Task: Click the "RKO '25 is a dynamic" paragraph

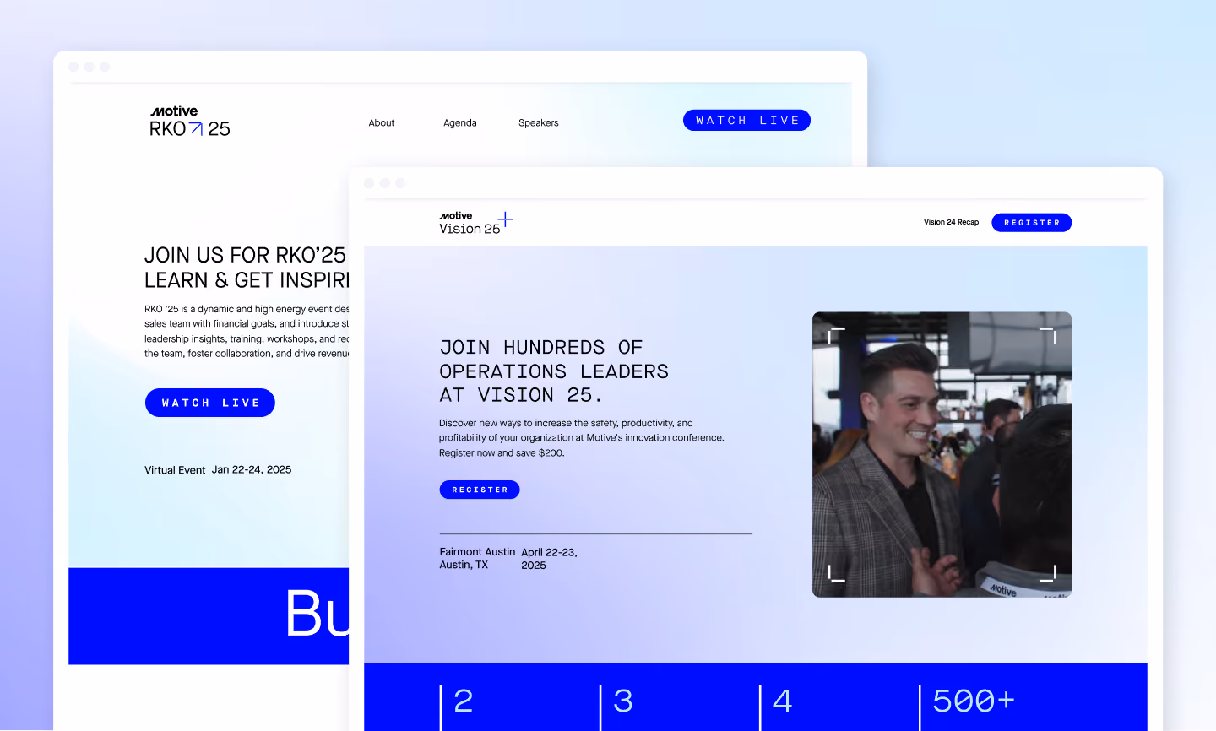Action: tap(247, 332)
